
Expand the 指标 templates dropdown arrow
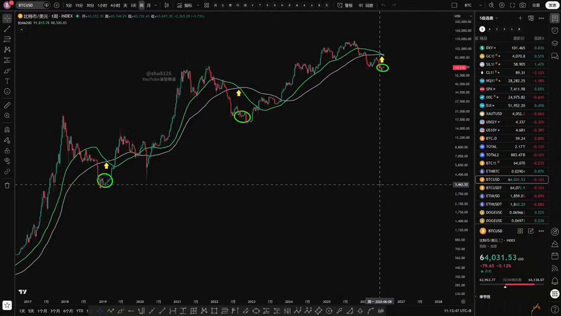click(x=197, y=5)
